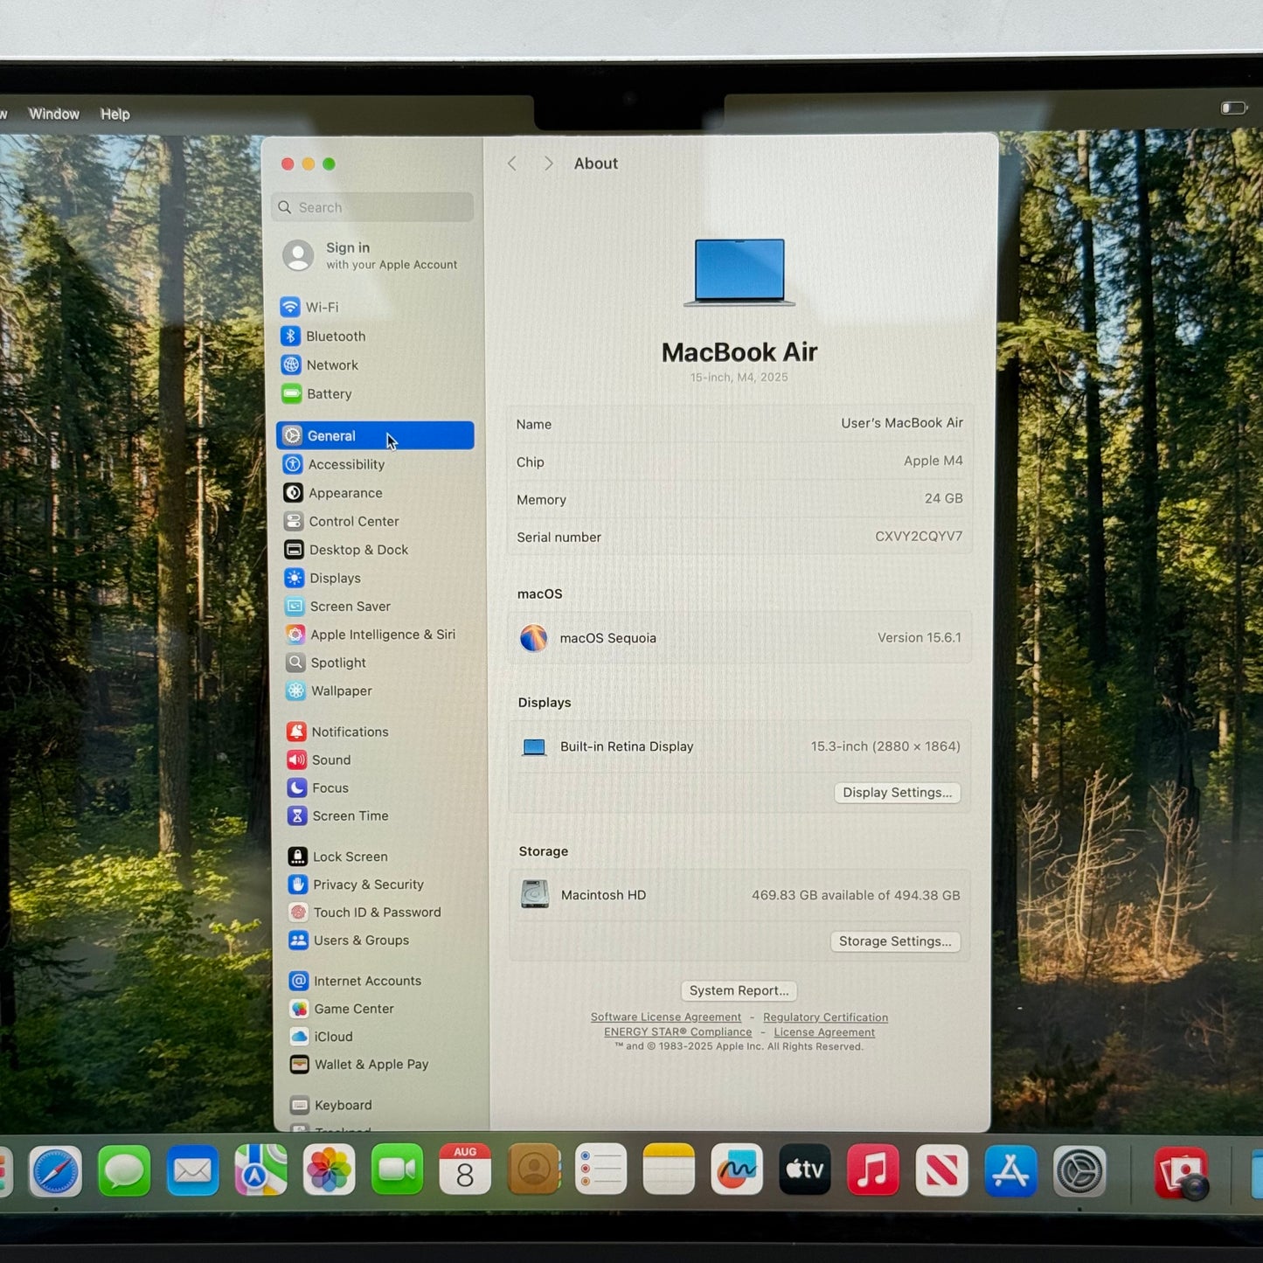Click the 24 GB memory value
The height and width of the screenshot is (1263, 1263).
click(944, 498)
